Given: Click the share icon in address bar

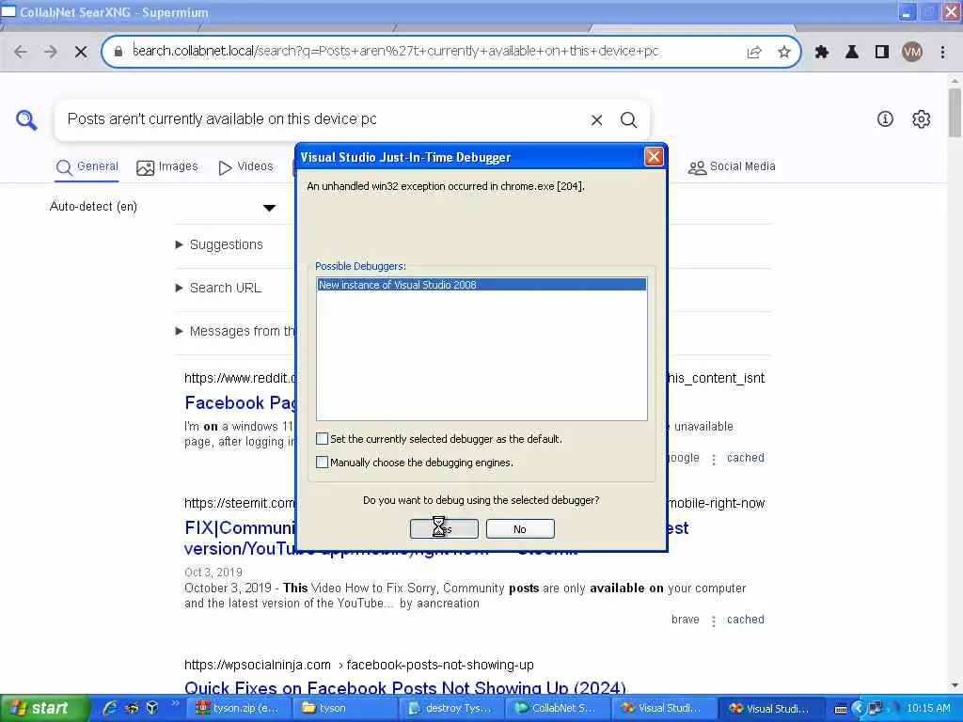Looking at the screenshot, I should [x=754, y=52].
